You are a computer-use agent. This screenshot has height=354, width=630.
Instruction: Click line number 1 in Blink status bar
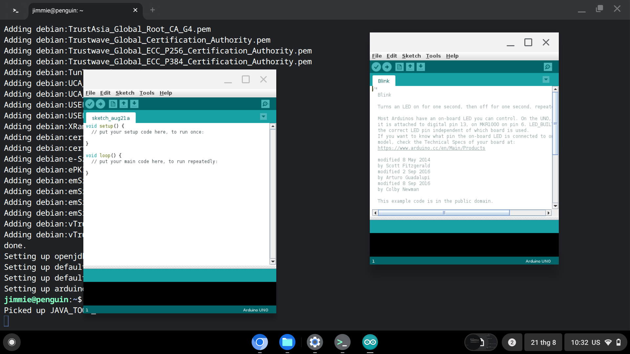pos(373,261)
